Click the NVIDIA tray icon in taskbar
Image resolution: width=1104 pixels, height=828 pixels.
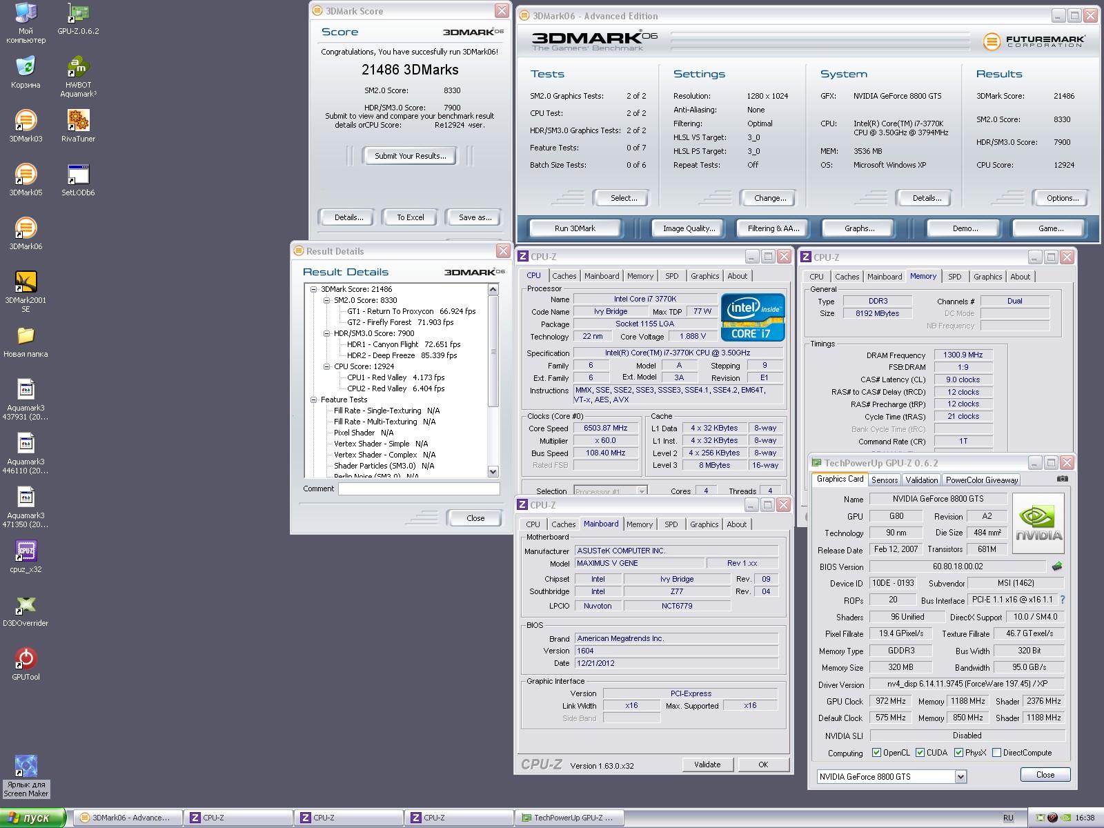(x=1065, y=818)
